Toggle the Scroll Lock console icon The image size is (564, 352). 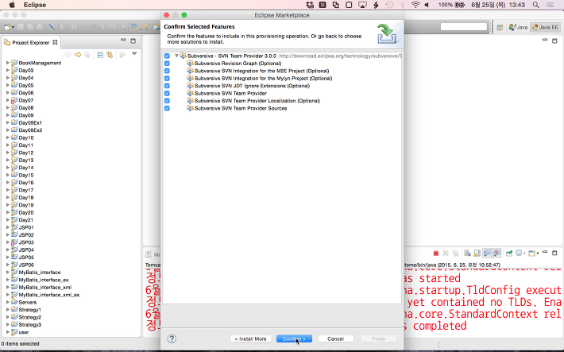(477, 253)
